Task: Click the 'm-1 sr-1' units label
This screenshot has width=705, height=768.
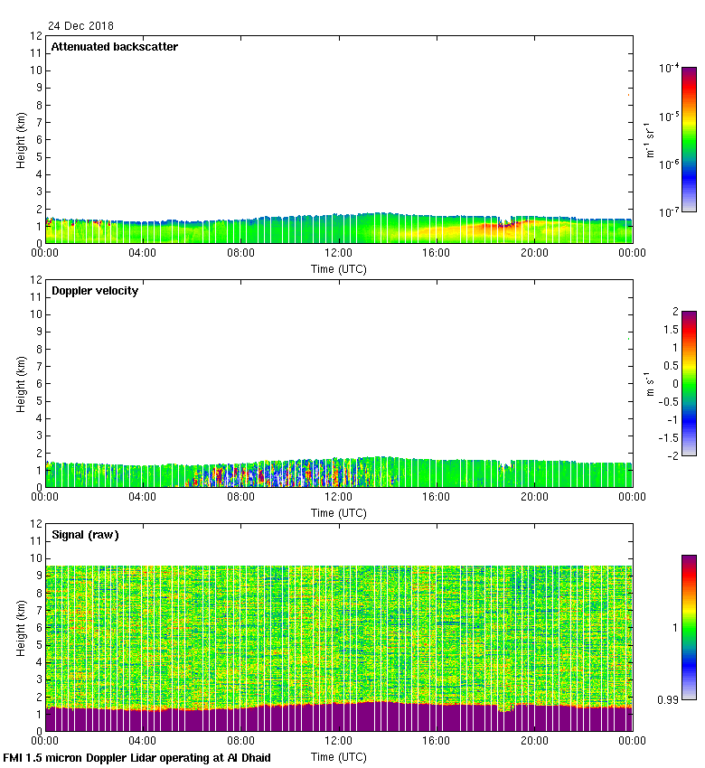Action: coord(651,139)
